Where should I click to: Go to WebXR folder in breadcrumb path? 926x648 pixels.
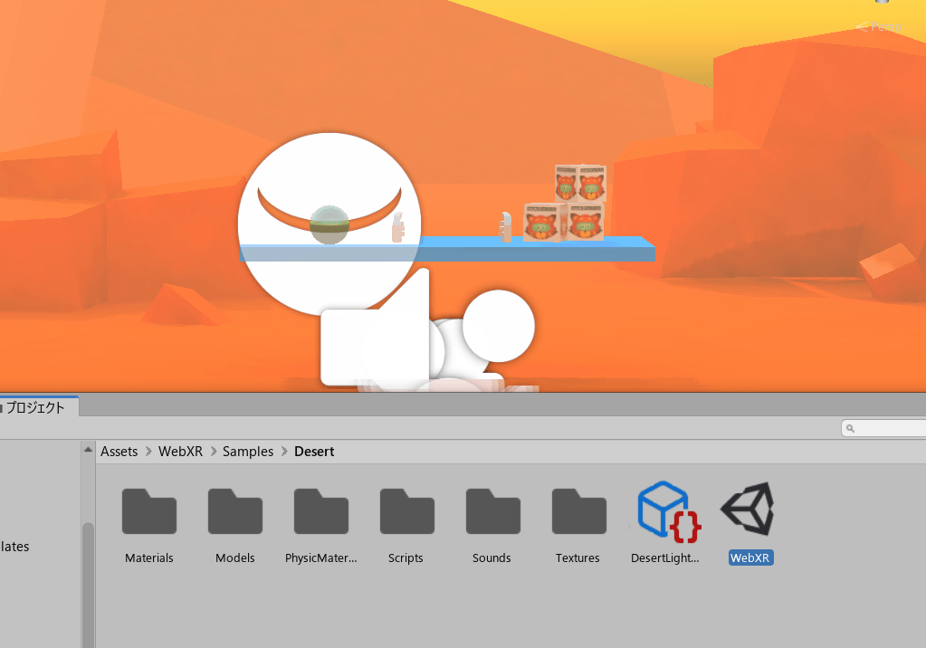[180, 452]
